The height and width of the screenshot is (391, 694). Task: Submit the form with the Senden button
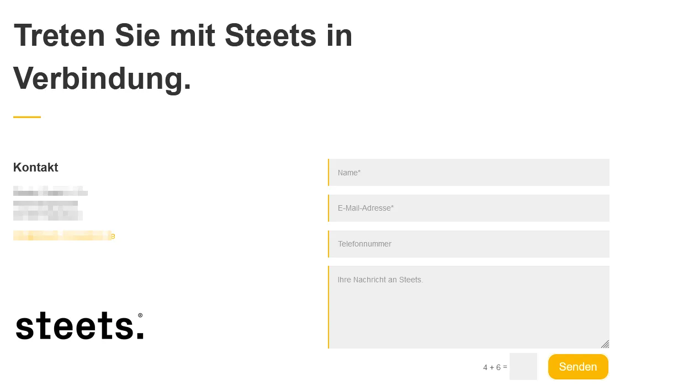click(578, 367)
